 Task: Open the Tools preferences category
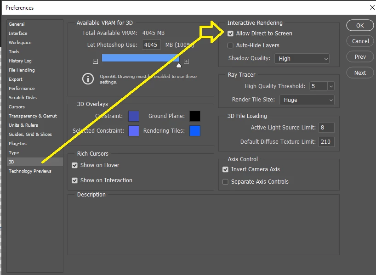pos(35,52)
